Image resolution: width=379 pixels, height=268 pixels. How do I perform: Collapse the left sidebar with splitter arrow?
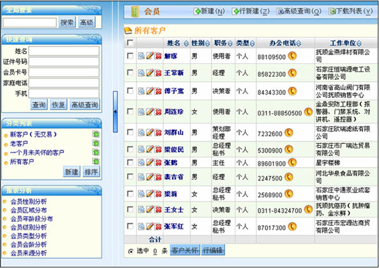[115, 111]
